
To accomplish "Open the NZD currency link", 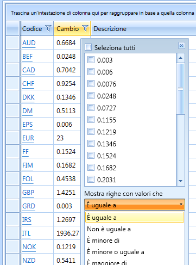I will (x=29, y=261).
